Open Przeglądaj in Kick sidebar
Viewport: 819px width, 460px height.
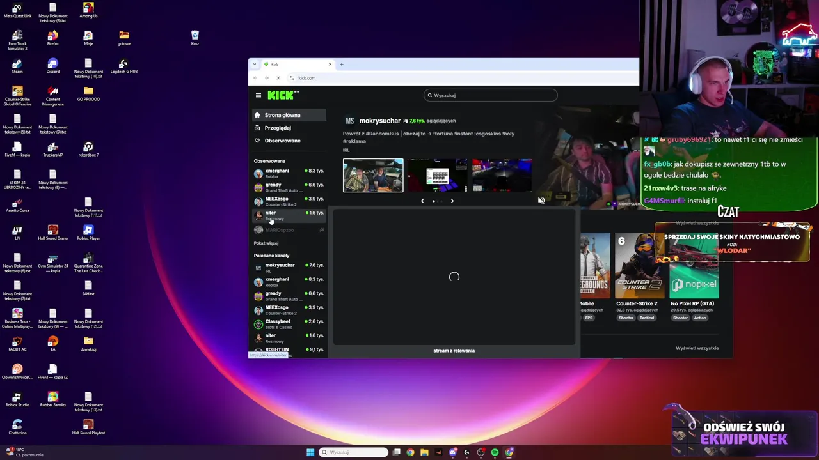click(x=289, y=128)
